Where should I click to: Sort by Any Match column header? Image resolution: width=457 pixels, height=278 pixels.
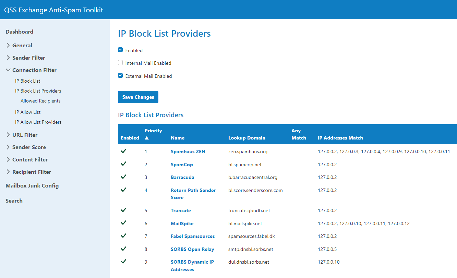click(299, 134)
